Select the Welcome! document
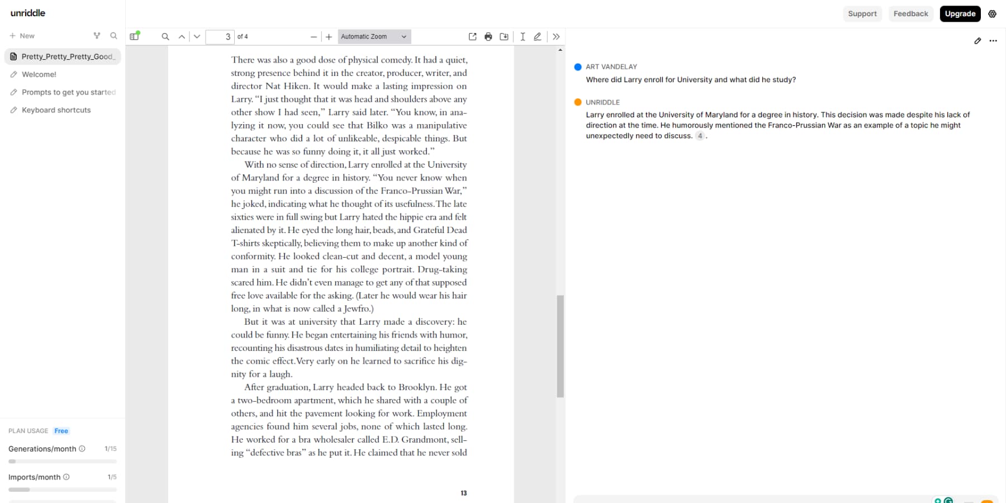The height and width of the screenshot is (503, 1006). click(x=39, y=74)
